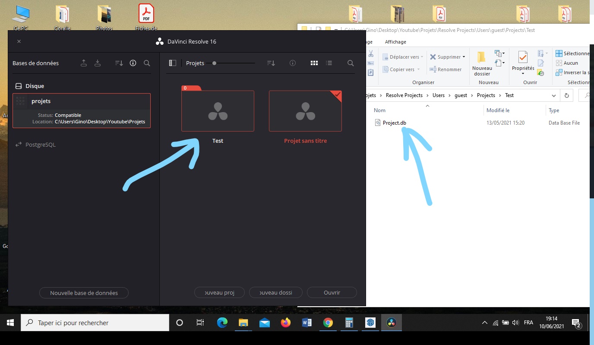594x345 pixels.
Task: Click the Supprimer delete icon in Explorer
Action: 433,57
